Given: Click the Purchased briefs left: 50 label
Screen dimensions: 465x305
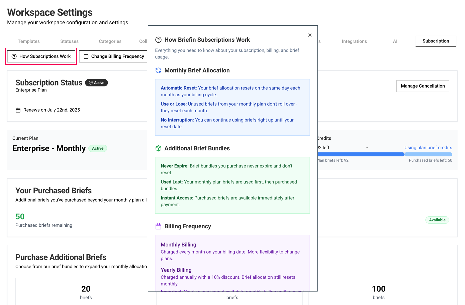Looking at the screenshot, I should [x=430, y=160].
